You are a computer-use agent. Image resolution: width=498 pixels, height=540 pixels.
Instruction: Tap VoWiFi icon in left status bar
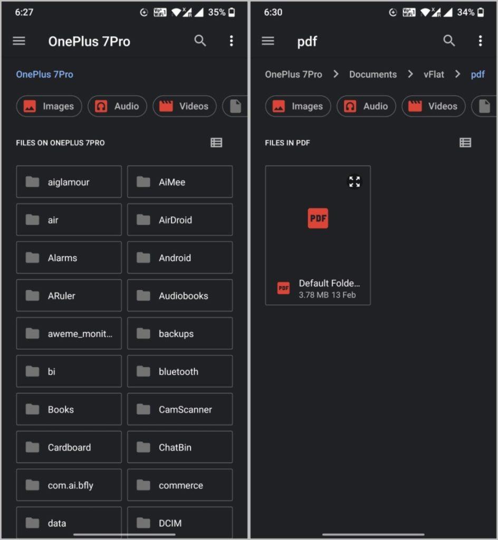coord(160,13)
